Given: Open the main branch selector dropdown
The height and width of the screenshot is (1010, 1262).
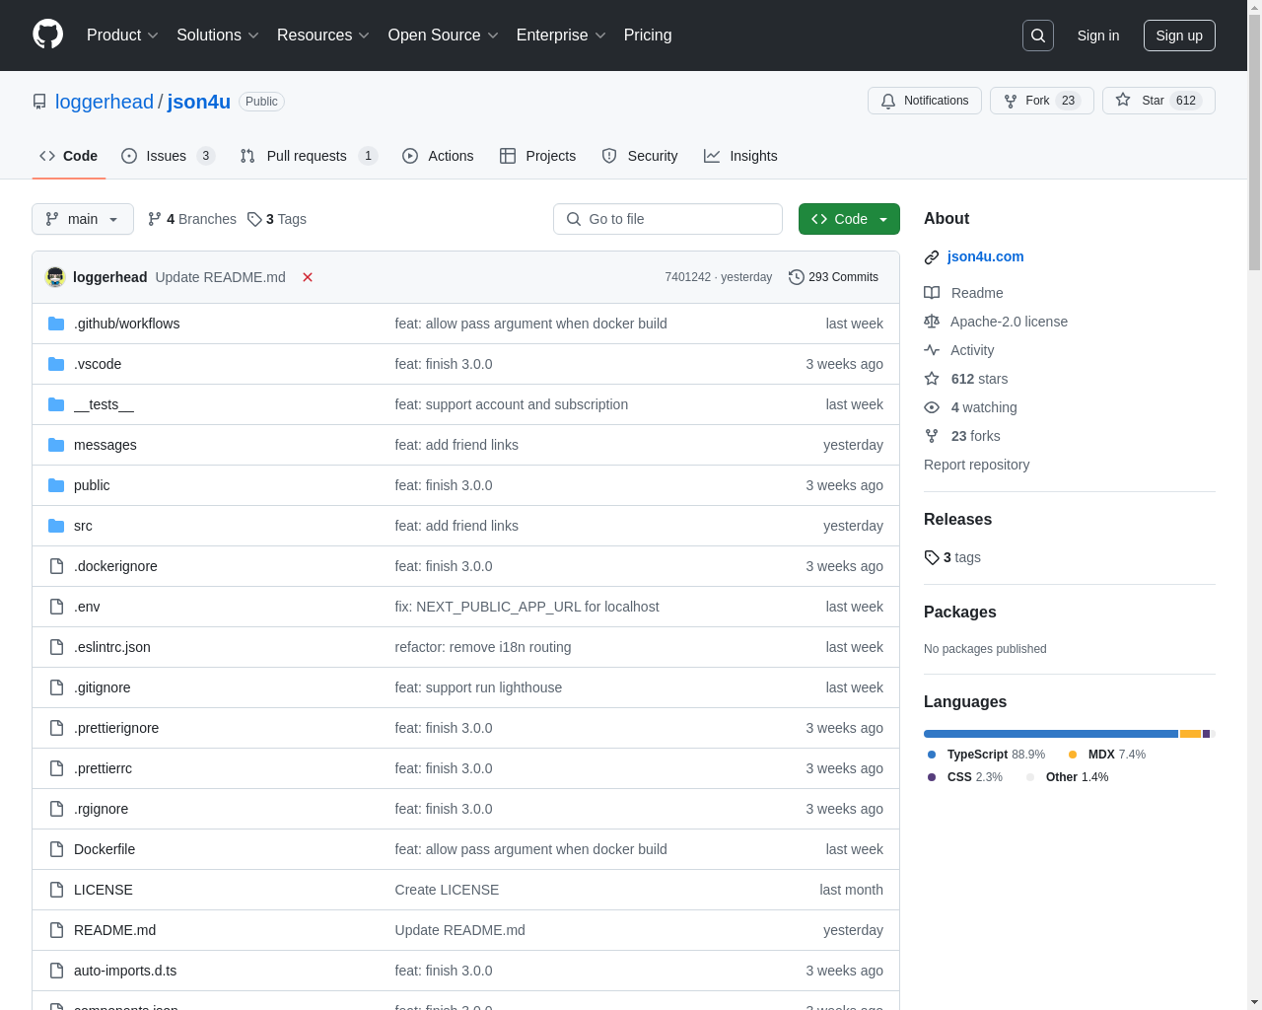Looking at the screenshot, I should pos(83,219).
